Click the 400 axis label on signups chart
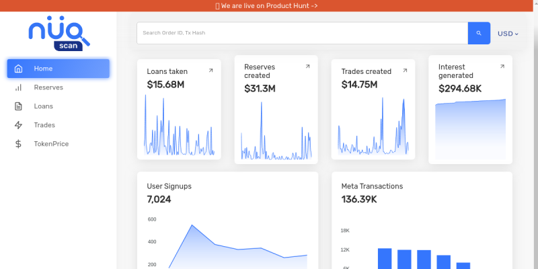 (152, 242)
